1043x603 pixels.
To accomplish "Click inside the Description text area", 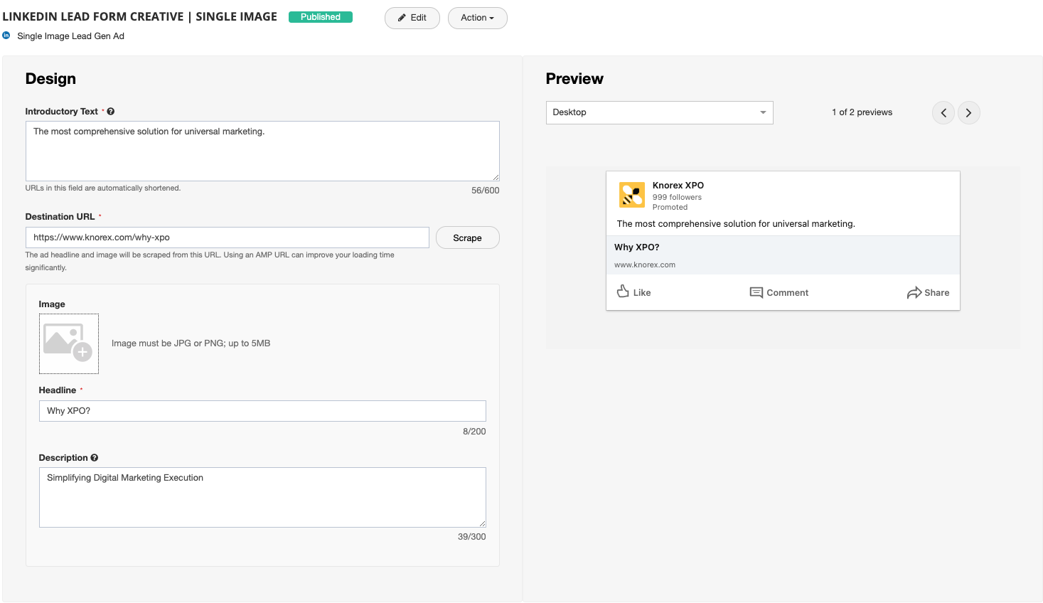I will click(x=262, y=497).
